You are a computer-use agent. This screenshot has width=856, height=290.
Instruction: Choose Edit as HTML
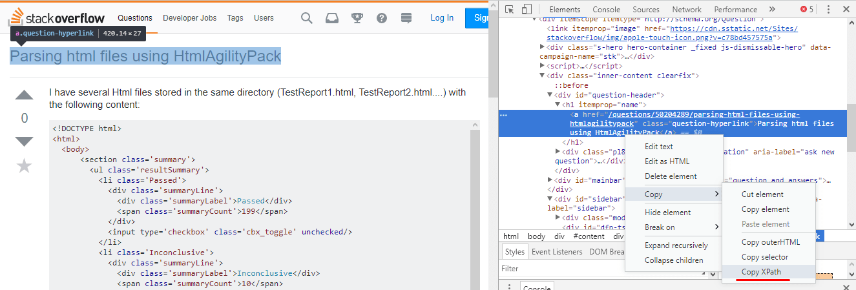[x=667, y=161]
